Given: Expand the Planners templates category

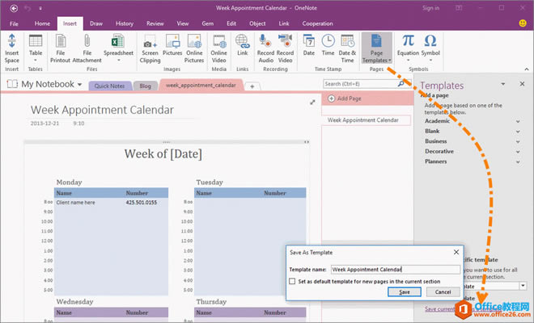Looking at the screenshot, I should (x=518, y=161).
